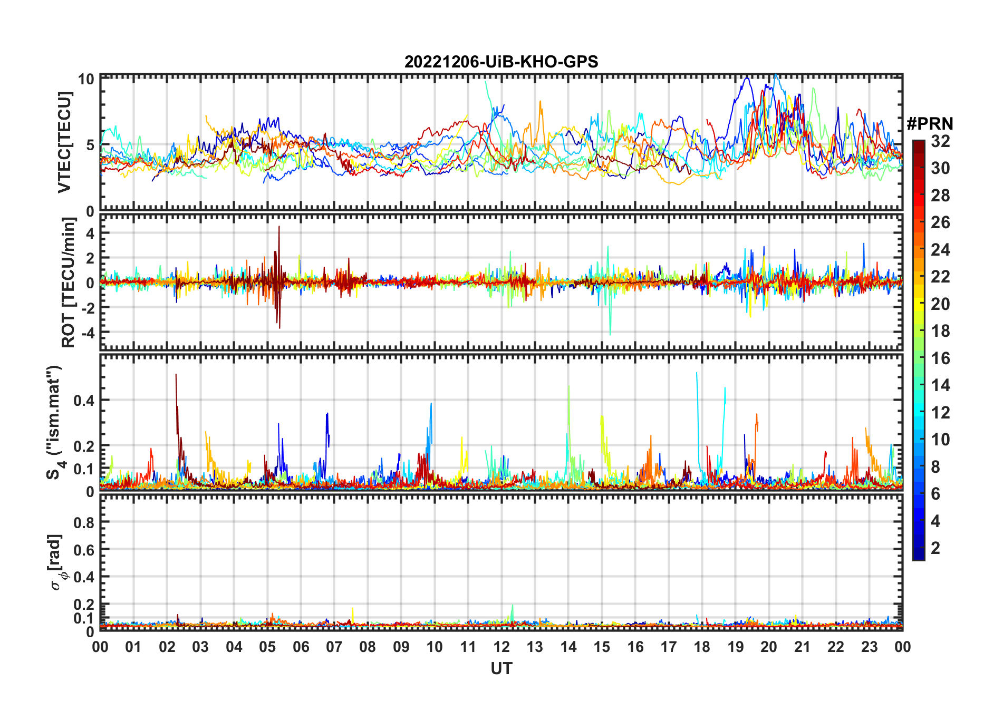This screenshot has width=1003, height=701.
Task: Click the x-axis hour label 13
Action: [x=535, y=647]
